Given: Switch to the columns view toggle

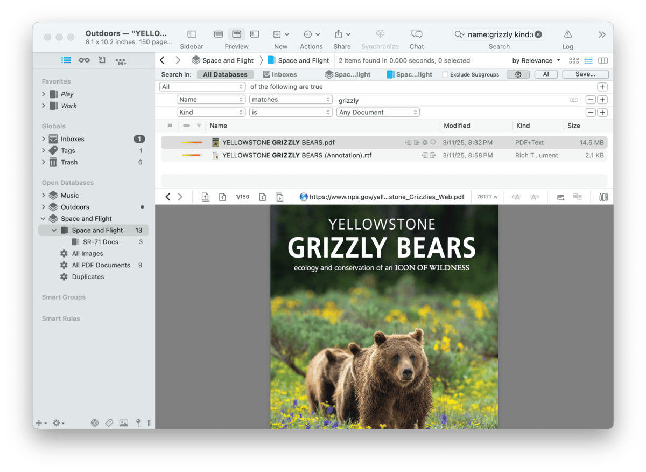Looking at the screenshot, I should [x=603, y=60].
